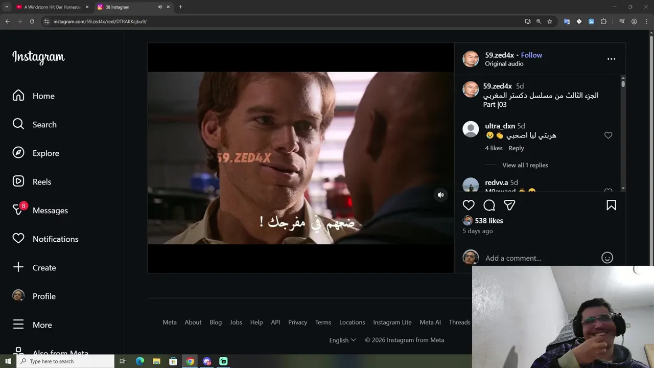Like the reel with heart icon
Screen dimensions: 654x368
coord(469,205)
